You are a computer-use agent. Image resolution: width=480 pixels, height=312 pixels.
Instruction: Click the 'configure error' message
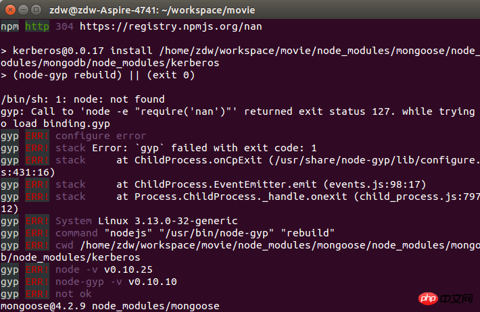tap(100, 136)
